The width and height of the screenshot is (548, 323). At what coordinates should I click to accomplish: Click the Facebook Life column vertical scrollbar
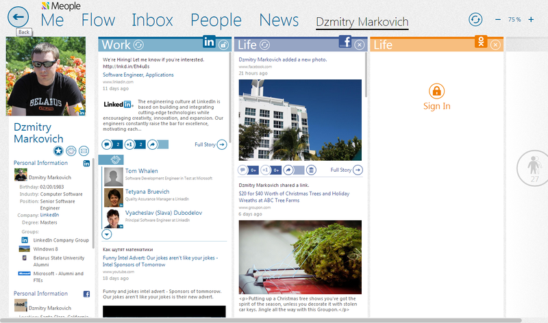(366, 75)
